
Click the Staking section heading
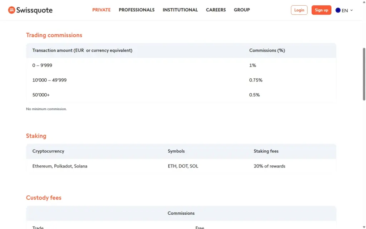36,136
